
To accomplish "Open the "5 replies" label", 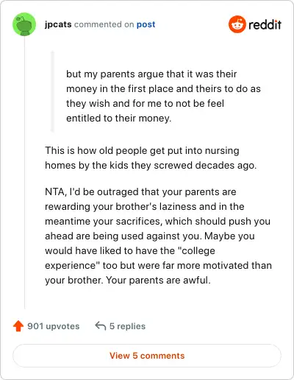I will point(127,326).
